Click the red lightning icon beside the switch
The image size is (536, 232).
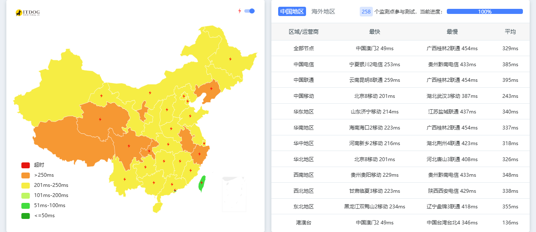240,11
